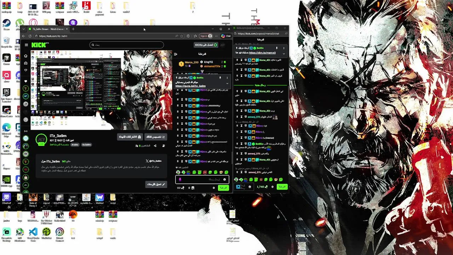Viewport: 453px width, 255px height.
Task: Open the Kick shop icon beside points
Action: (x=193, y=188)
